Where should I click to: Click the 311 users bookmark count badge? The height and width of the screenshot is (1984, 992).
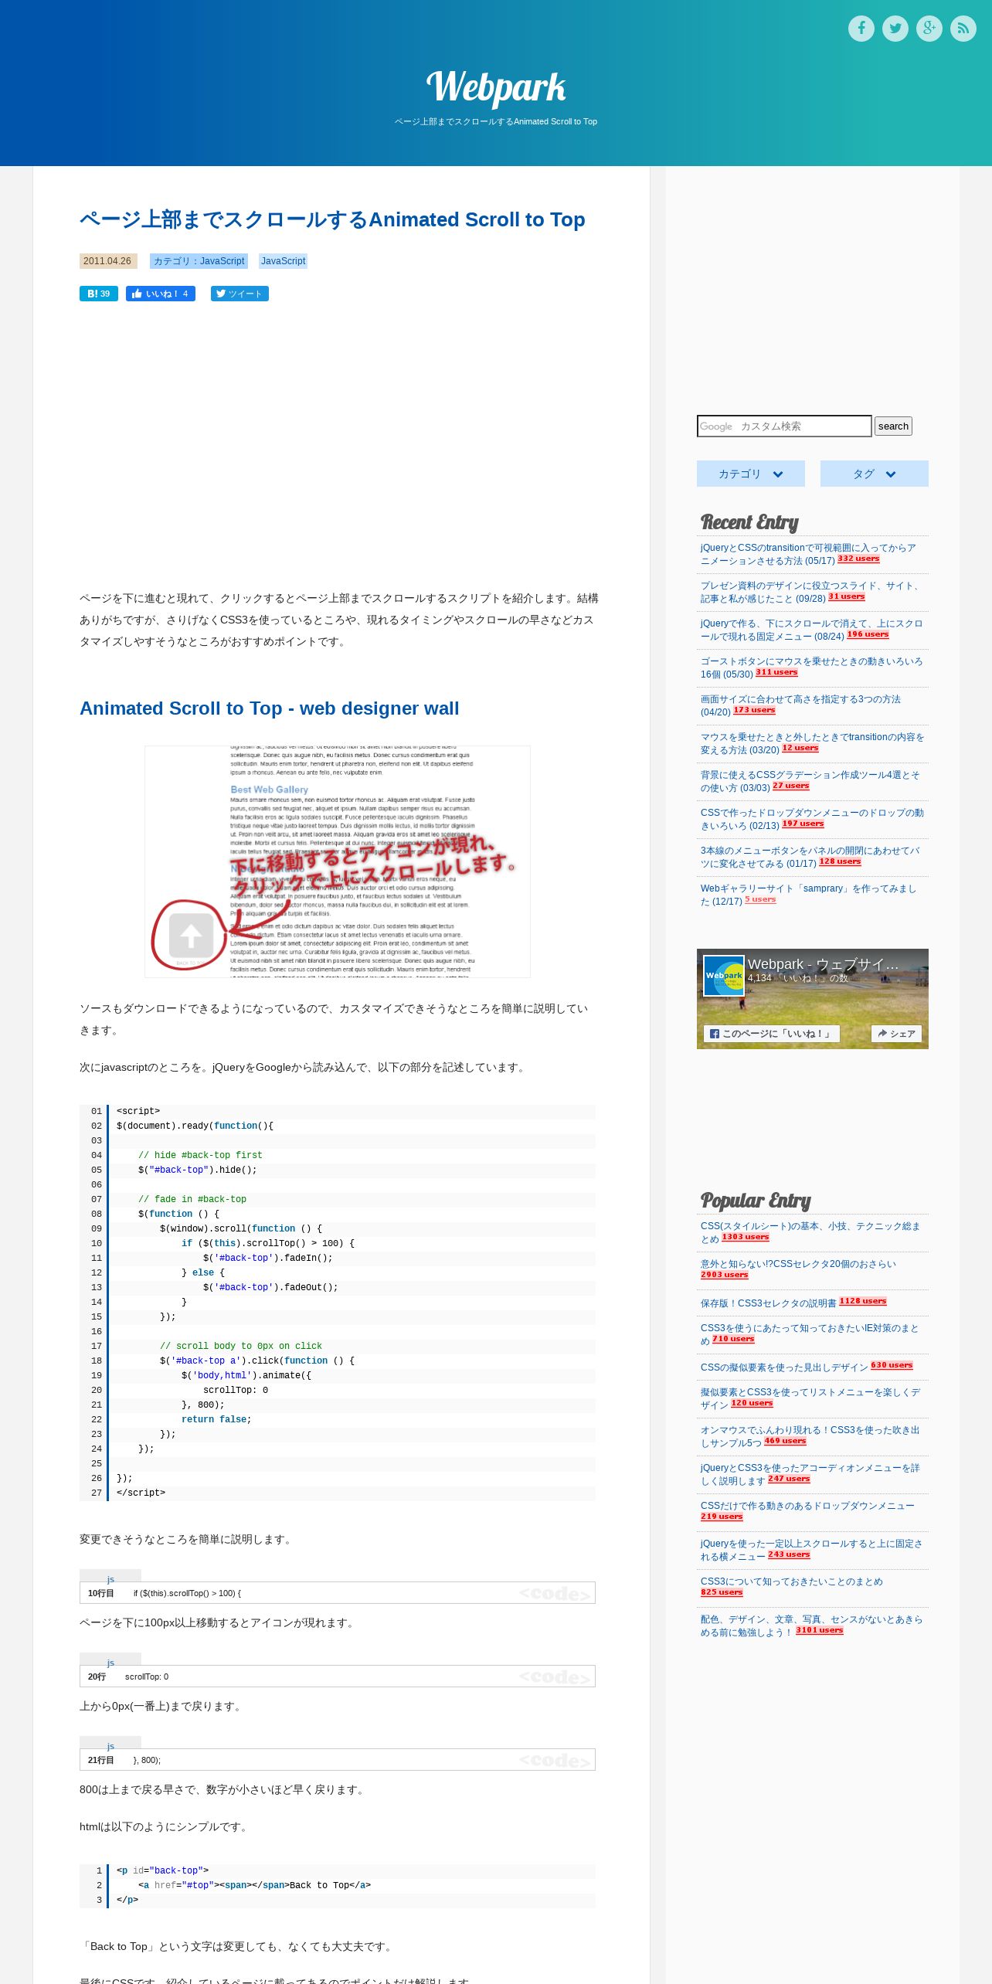[x=776, y=673]
